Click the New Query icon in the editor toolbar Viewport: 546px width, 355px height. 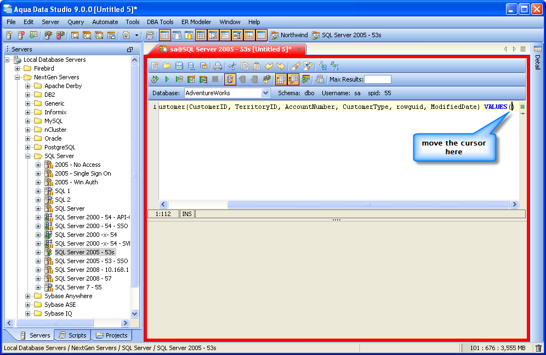(155, 66)
